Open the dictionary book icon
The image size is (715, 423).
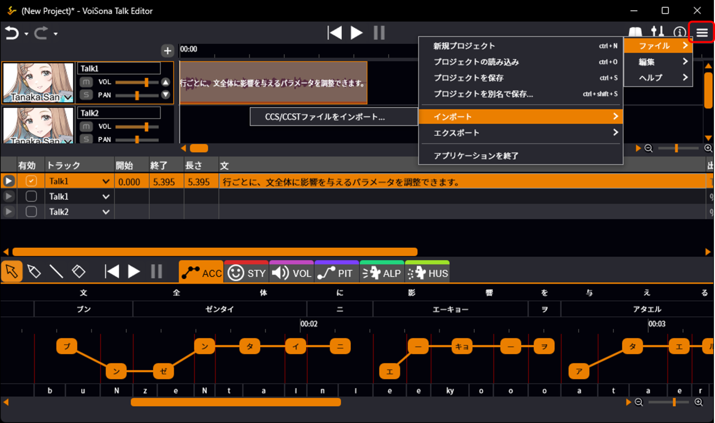(636, 33)
